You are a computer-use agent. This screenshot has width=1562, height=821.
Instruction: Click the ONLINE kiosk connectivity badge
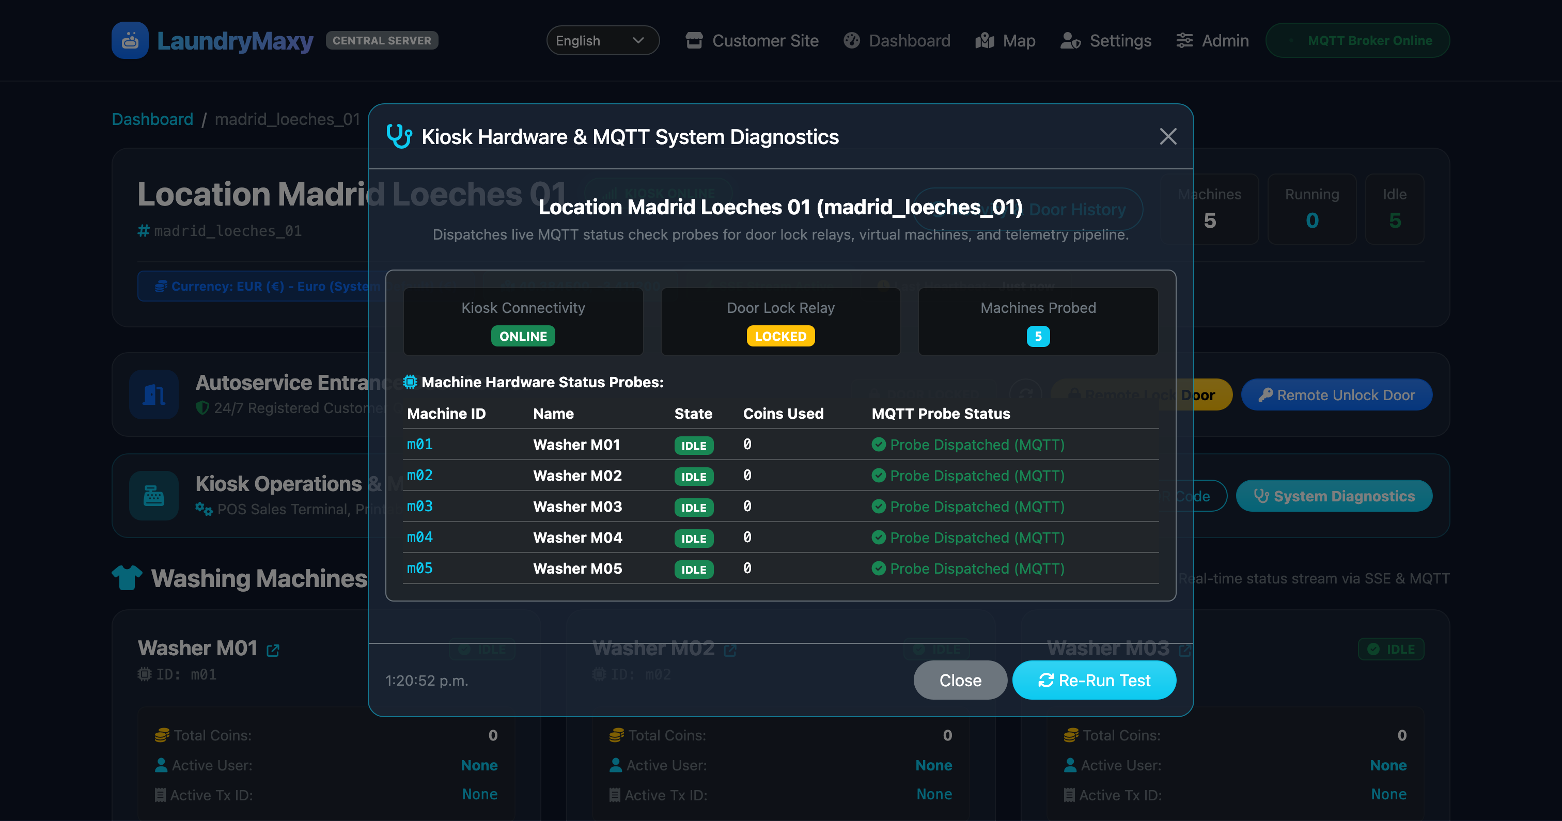coord(523,336)
